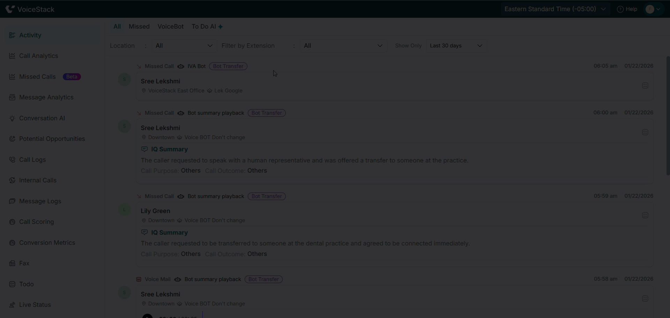Image resolution: width=670 pixels, height=318 pixels.
Task: Click Bot Transfer tag on 06:00 am call
Action: [267, 113]
